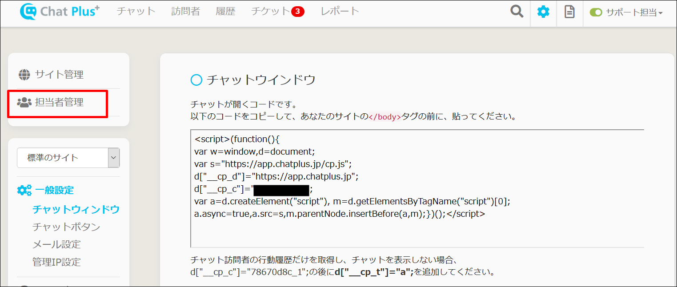Image resolution: width=677 pixels, height=287 pixels.
Task: Open the チケット tab
Action: tap(270, 12)
